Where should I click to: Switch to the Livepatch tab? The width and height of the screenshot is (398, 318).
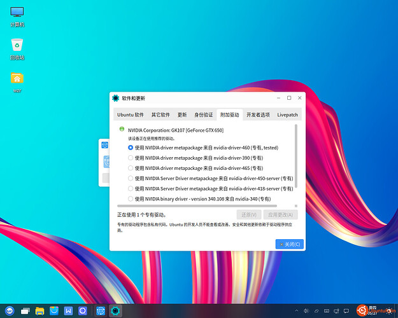point(287,114)
